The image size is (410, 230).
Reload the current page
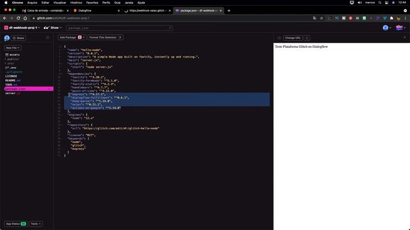coord(19,19)
